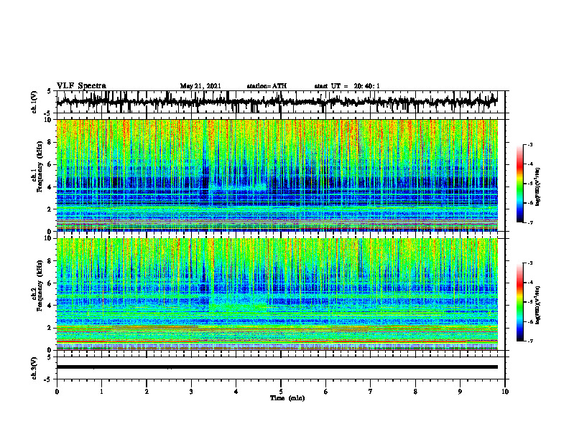The width and height of the screenshot is (569, 439).
Task: Click the ch.1 spectrogram color bar
Action: pyautogui.click(x=519, y=184)
